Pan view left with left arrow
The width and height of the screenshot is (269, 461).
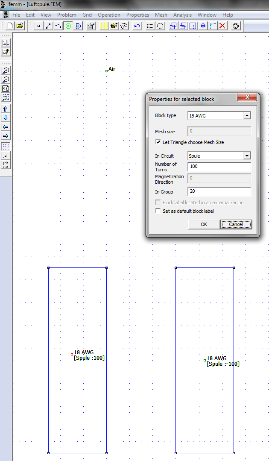(5, 127)
